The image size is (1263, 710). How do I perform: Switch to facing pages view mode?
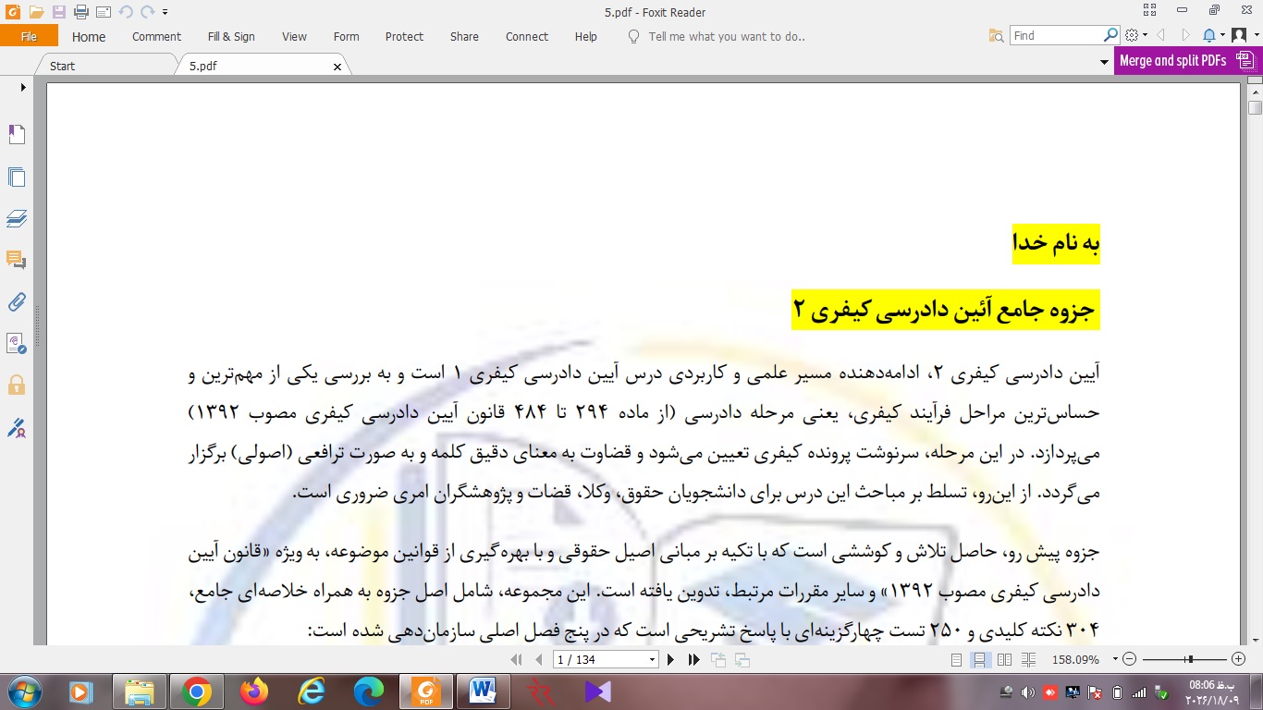[1004, 660]
